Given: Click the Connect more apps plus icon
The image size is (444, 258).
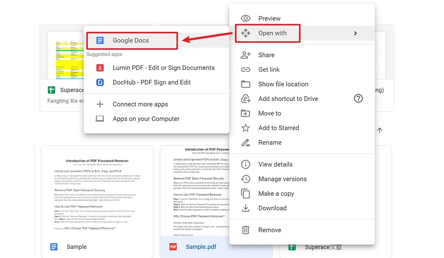Looking at the screenshot, I should point(100,104).
